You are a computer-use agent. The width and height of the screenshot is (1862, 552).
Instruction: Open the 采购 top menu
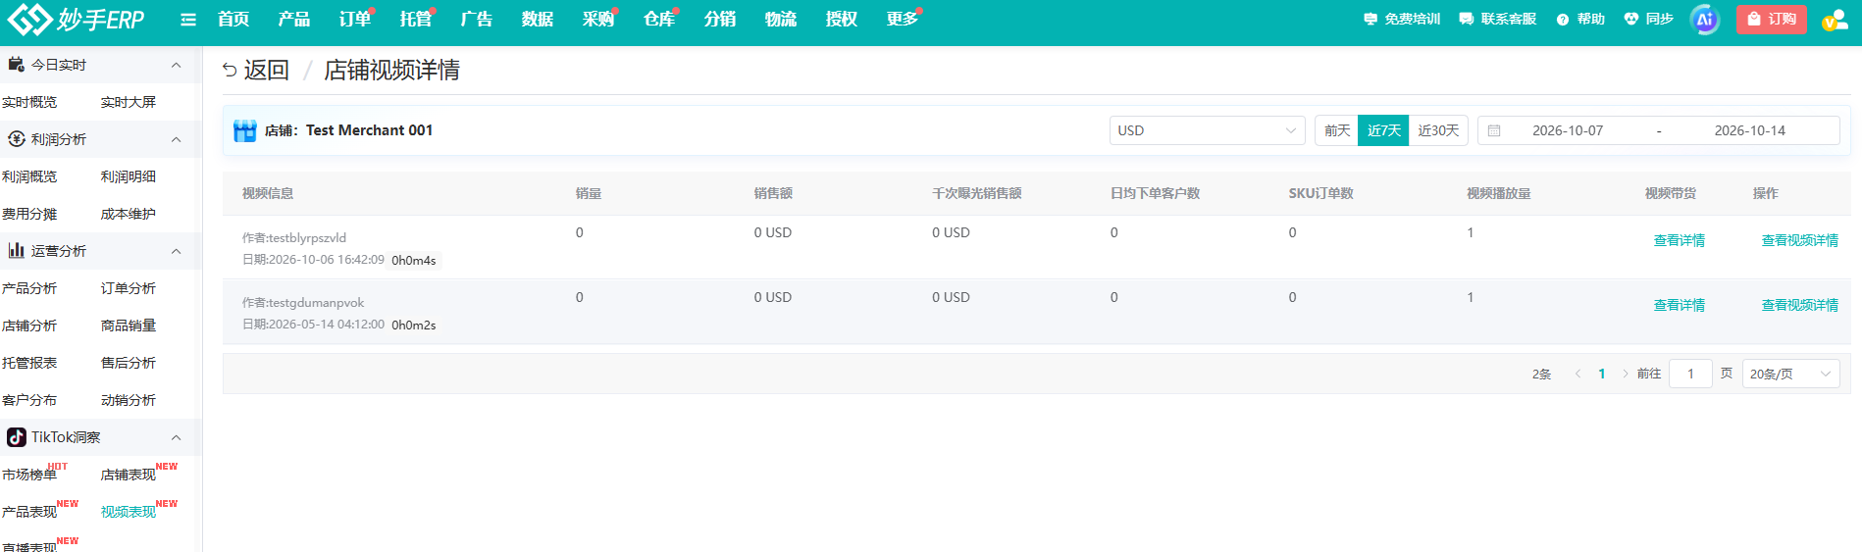[598, 20]
